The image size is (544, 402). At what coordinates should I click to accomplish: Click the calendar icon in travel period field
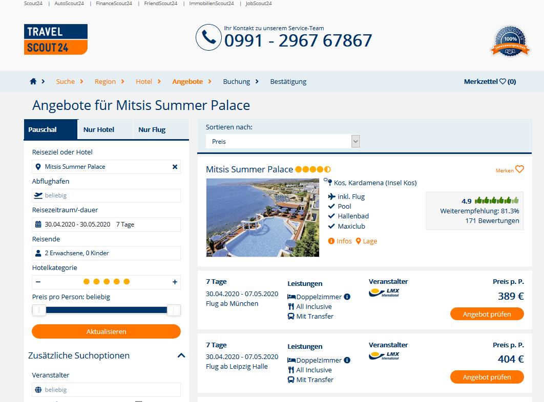click(x=38, y=224)
